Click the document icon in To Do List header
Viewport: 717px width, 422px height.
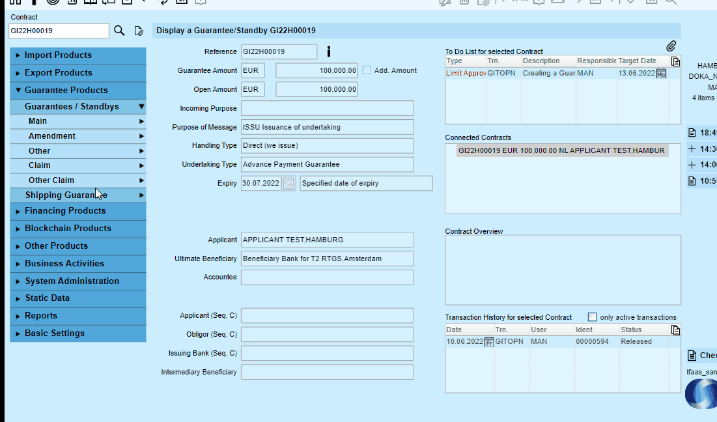coord(675,61)
